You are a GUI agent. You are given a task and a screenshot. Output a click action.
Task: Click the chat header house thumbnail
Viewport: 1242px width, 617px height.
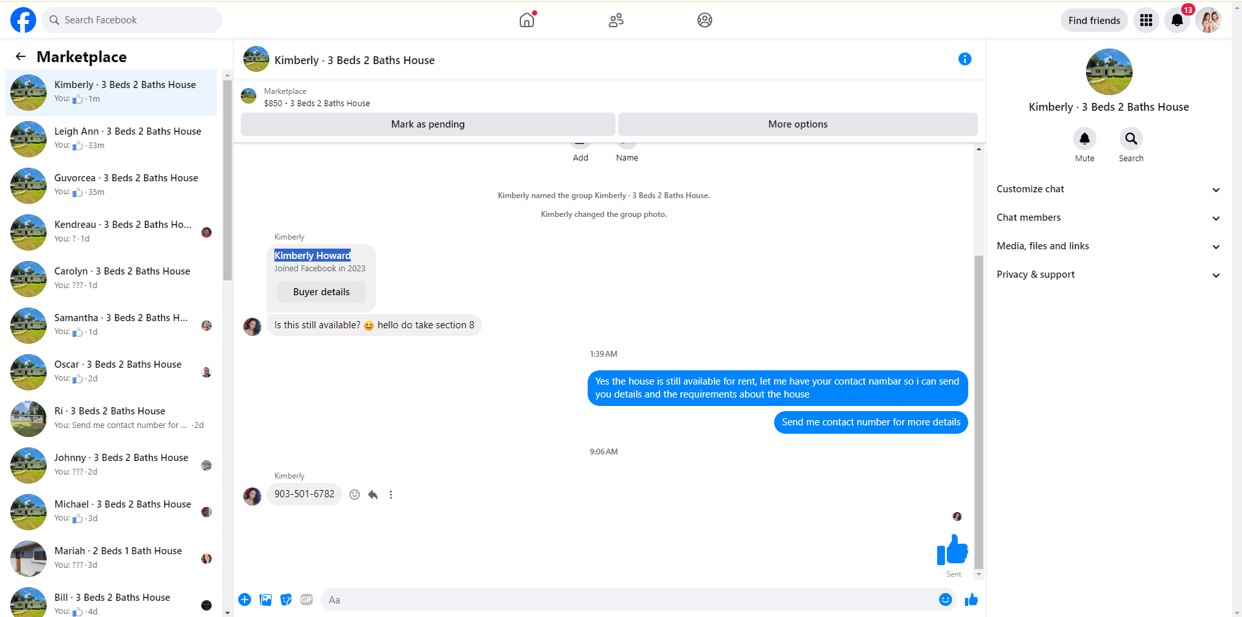256,59
